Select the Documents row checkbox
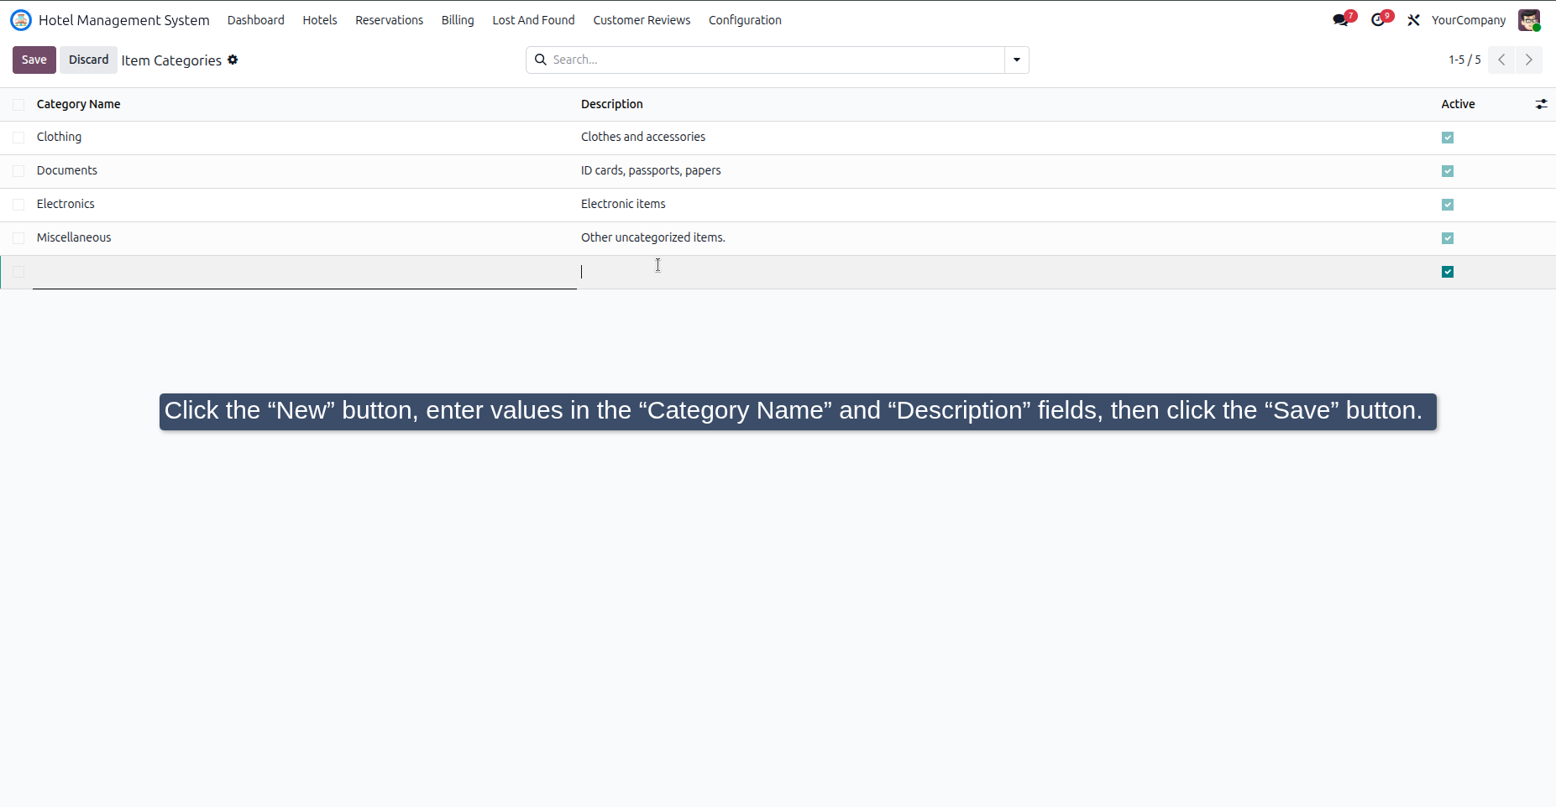1556x807 pixels. click(18, 171)
